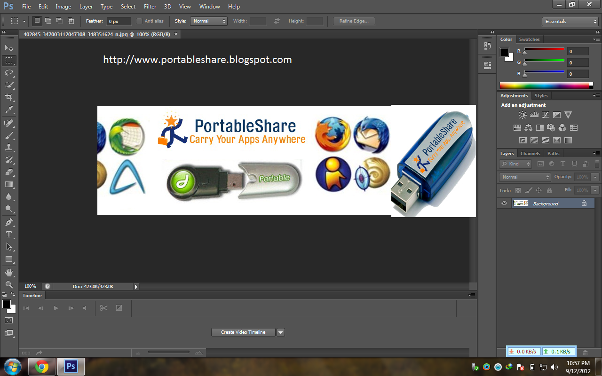Select the Move tool
This screenshot has width=602, height=376.
[x=9, y=48]
